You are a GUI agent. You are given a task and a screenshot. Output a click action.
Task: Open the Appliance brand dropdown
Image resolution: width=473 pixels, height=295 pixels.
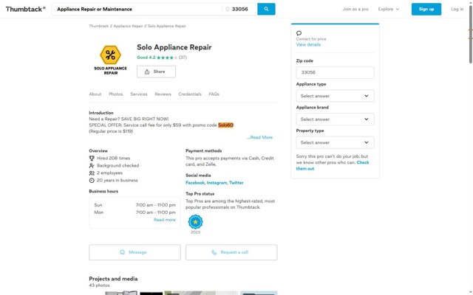[x=335, y=119]
